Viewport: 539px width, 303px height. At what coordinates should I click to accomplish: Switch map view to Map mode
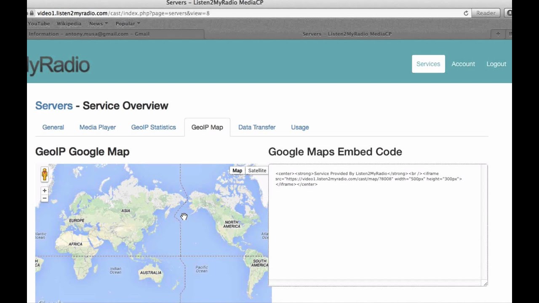coord(237,170)
